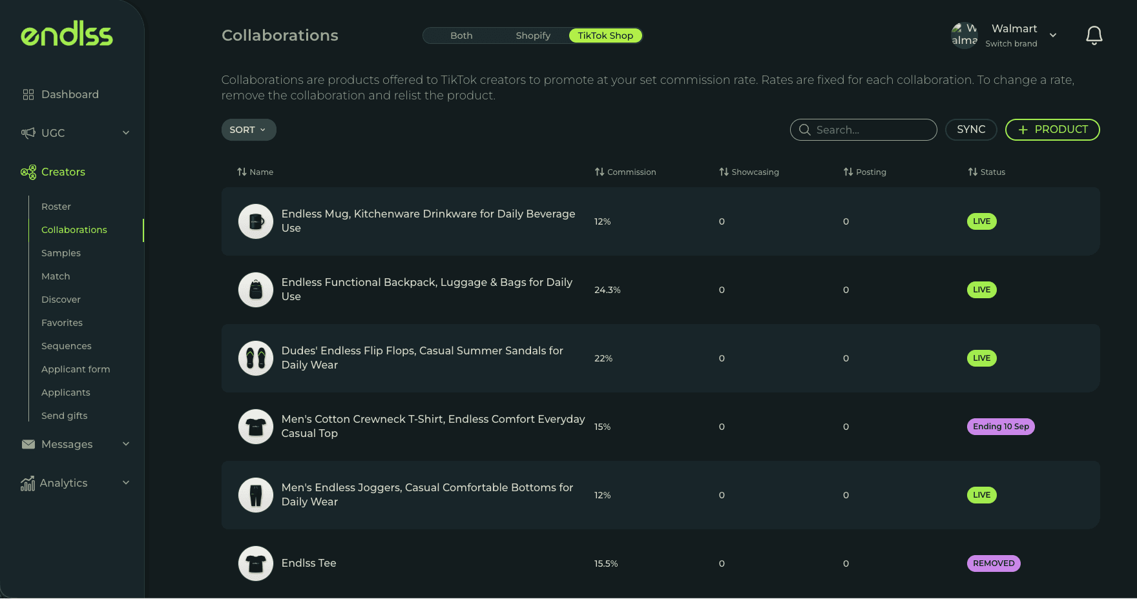Open Endless Functional Backpack product thumbnail

tap(256, 290)
